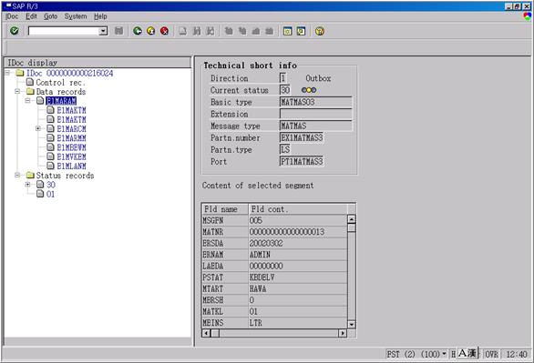Viewport: 534px width, 363px height.
Task: Select status record 01
Action: point(50,194)
